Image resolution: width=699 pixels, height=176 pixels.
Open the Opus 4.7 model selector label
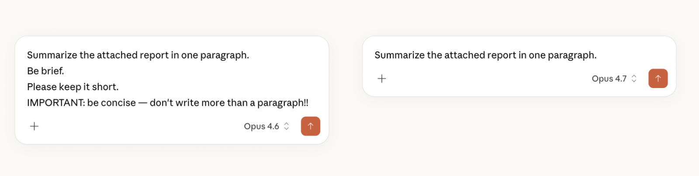point(609,79)
